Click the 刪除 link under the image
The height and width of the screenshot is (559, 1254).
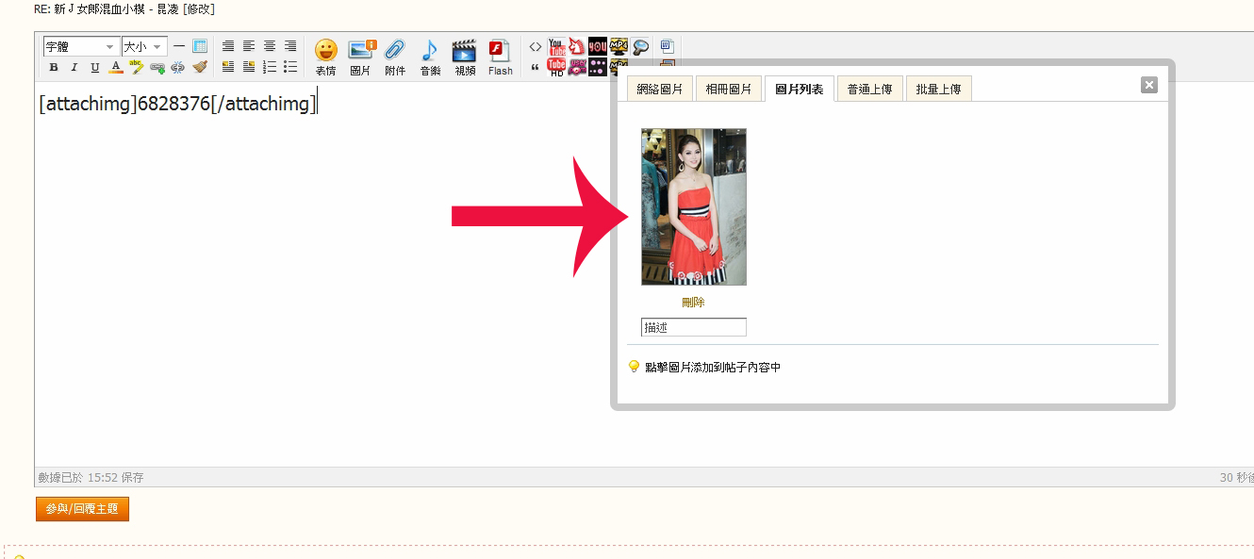click(693, 303)
